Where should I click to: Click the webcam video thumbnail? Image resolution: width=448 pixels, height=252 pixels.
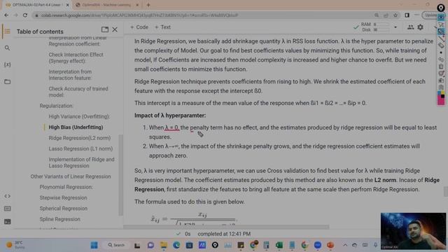413,231
